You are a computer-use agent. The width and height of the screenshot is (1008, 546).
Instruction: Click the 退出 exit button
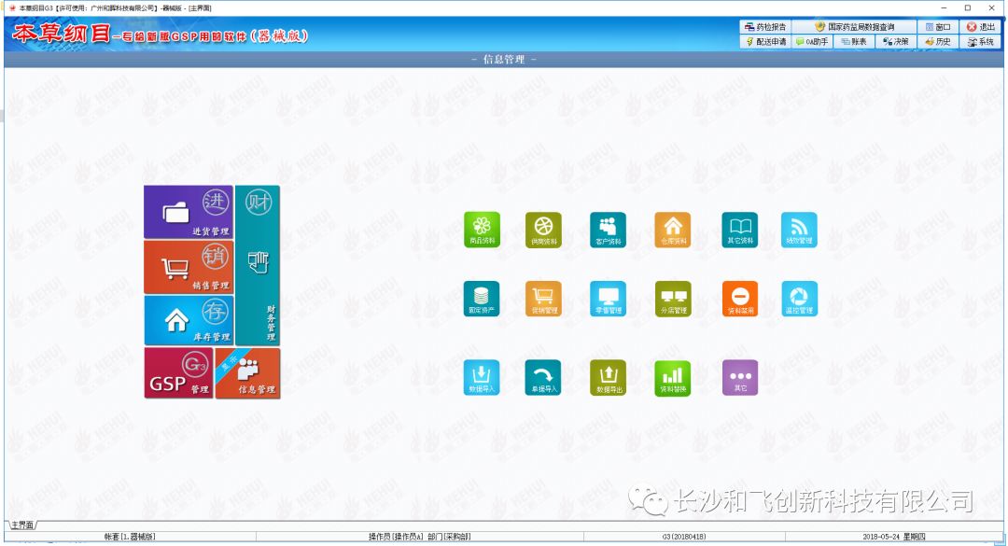[981, 27]
